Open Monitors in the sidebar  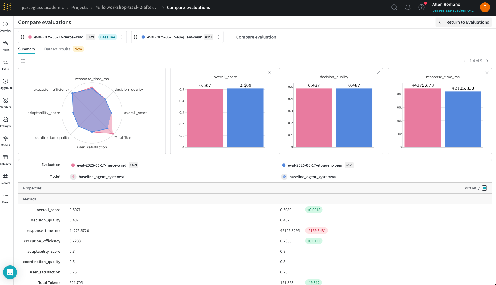tap(5, 103)
